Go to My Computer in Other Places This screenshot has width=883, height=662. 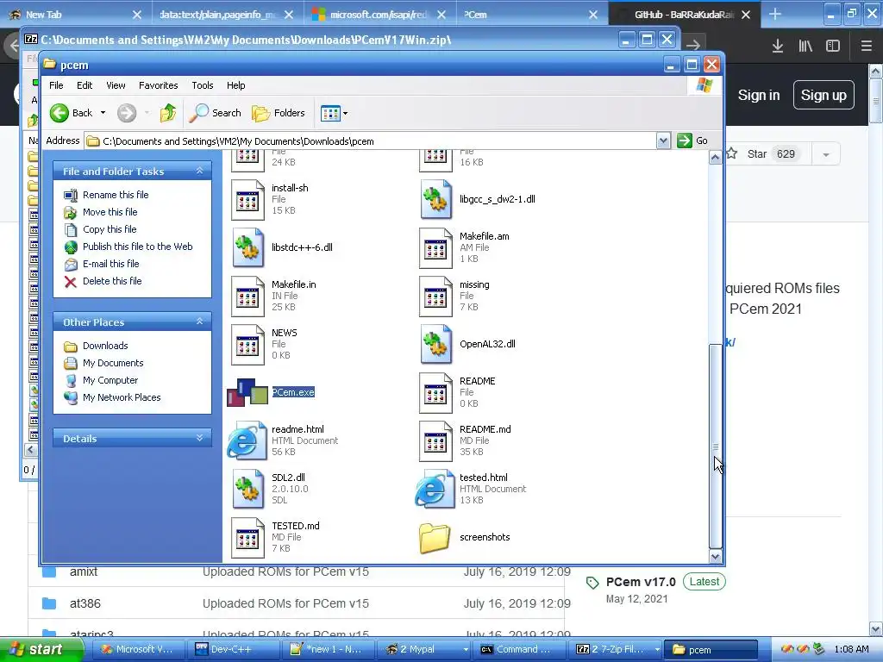pos(110,380)
